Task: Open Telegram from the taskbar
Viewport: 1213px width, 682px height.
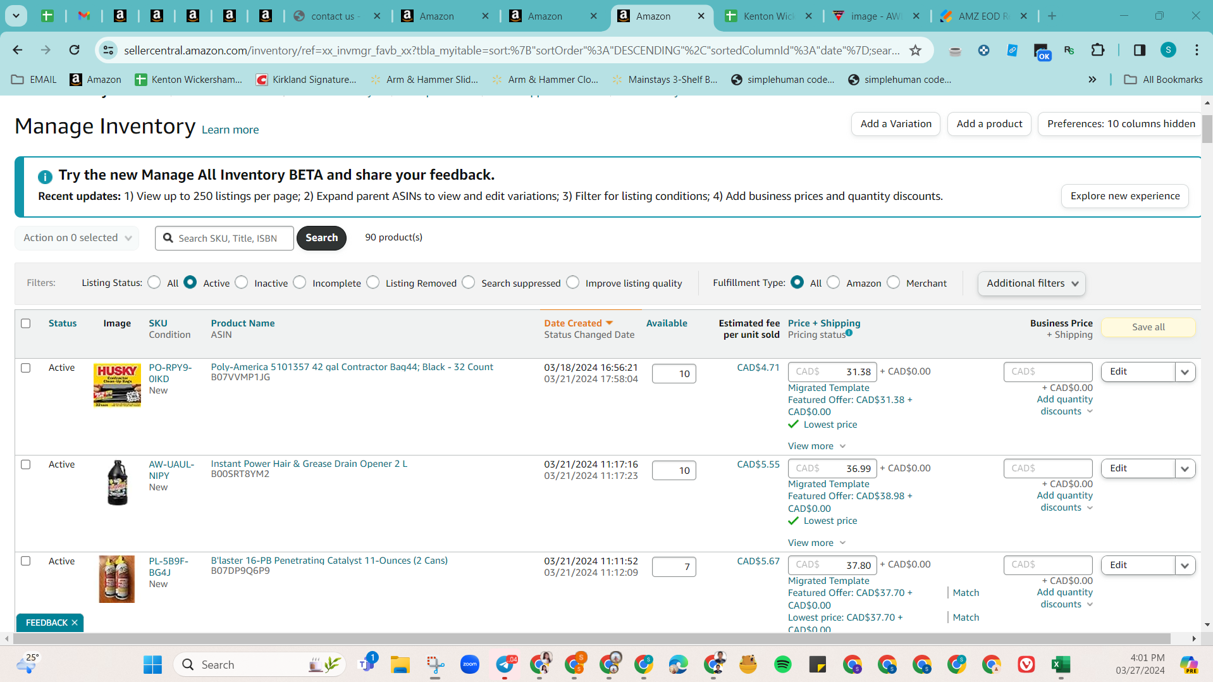Action: [505, 664]
